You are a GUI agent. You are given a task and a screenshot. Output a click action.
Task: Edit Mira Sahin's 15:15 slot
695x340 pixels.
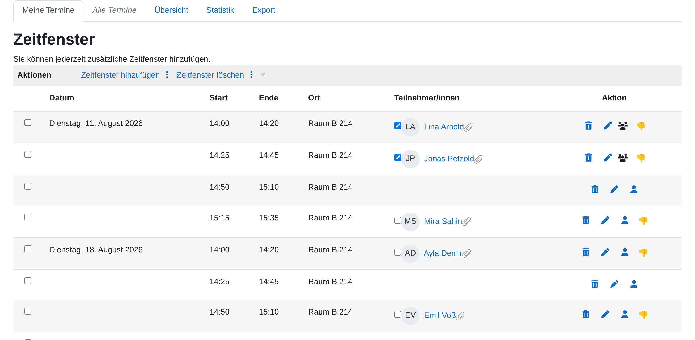[x=605, y=220]
